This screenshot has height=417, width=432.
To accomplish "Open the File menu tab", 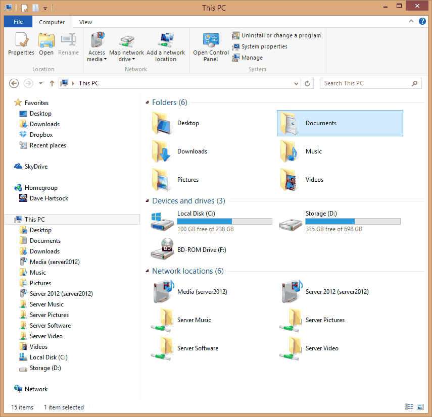I will [x=18, y=22].
